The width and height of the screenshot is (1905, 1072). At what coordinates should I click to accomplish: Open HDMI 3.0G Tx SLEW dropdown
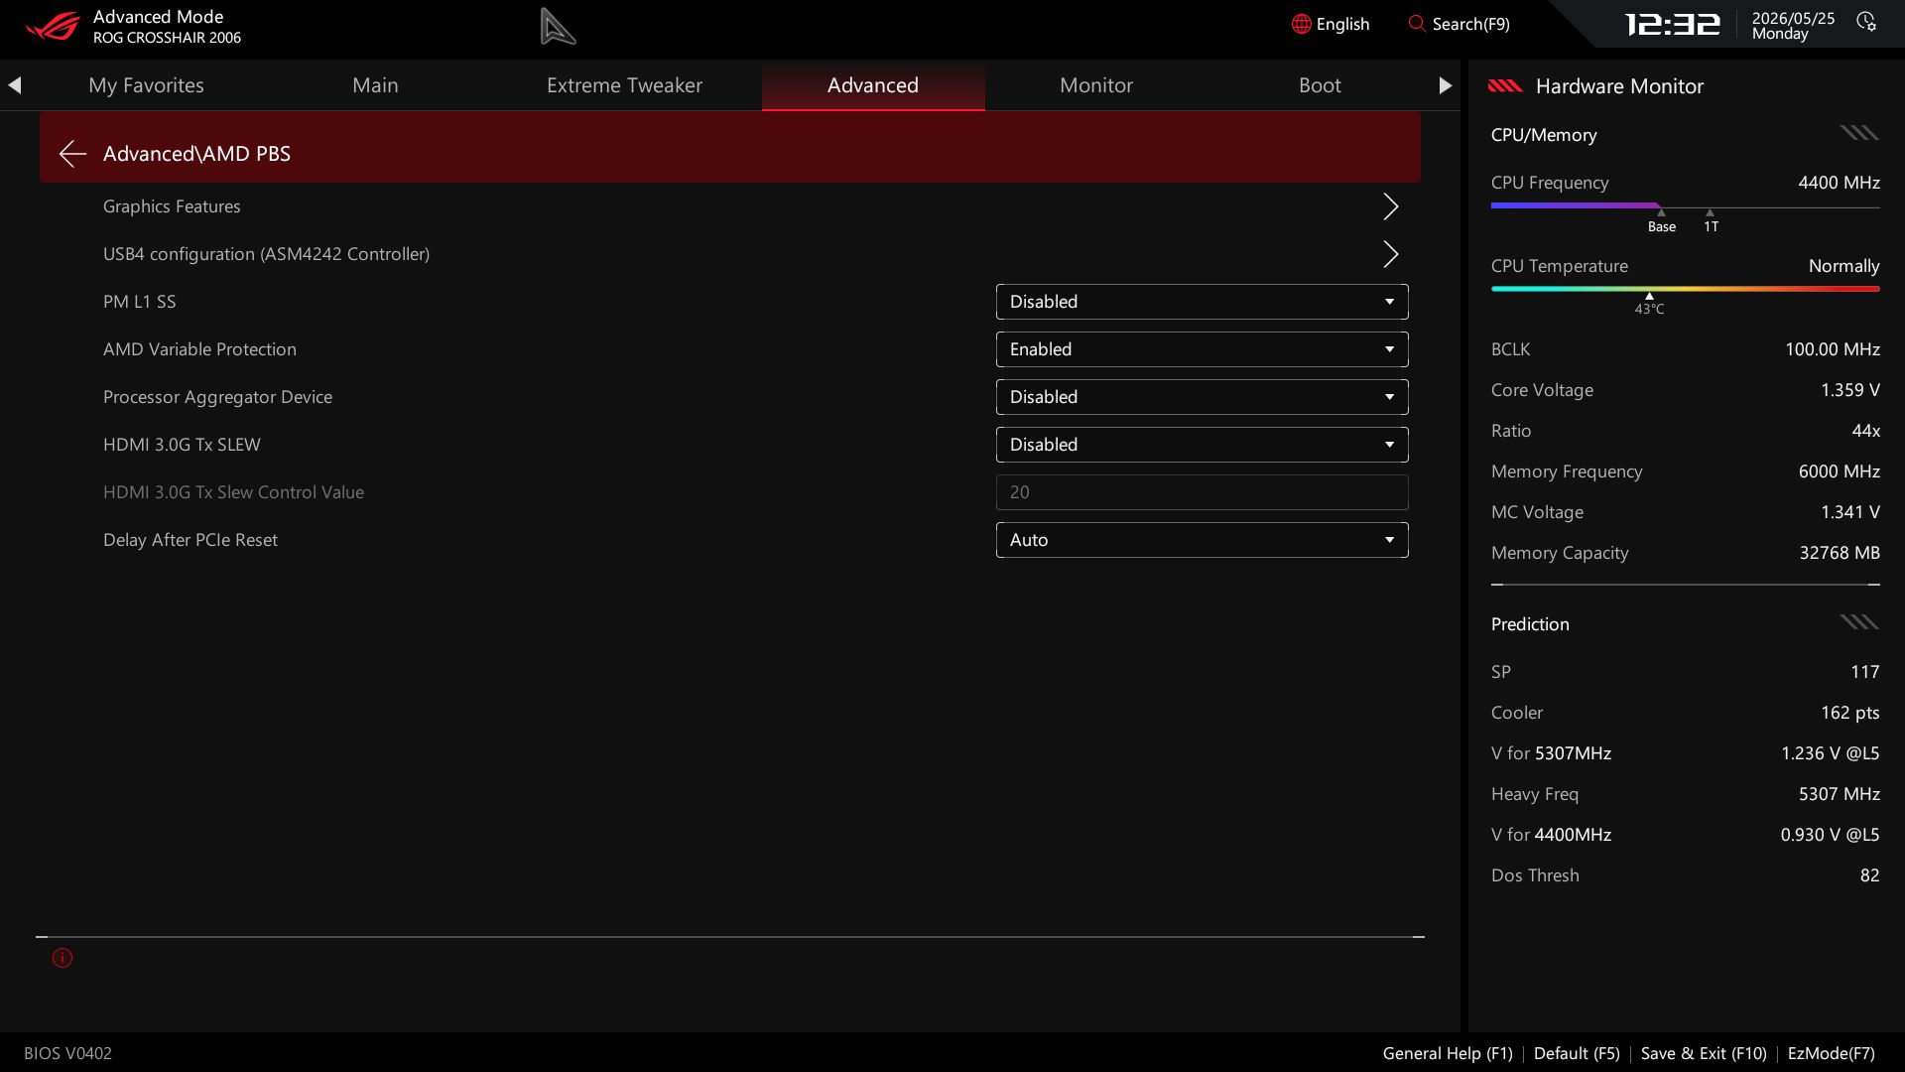pyautogui.click(x=1202, y=445)
